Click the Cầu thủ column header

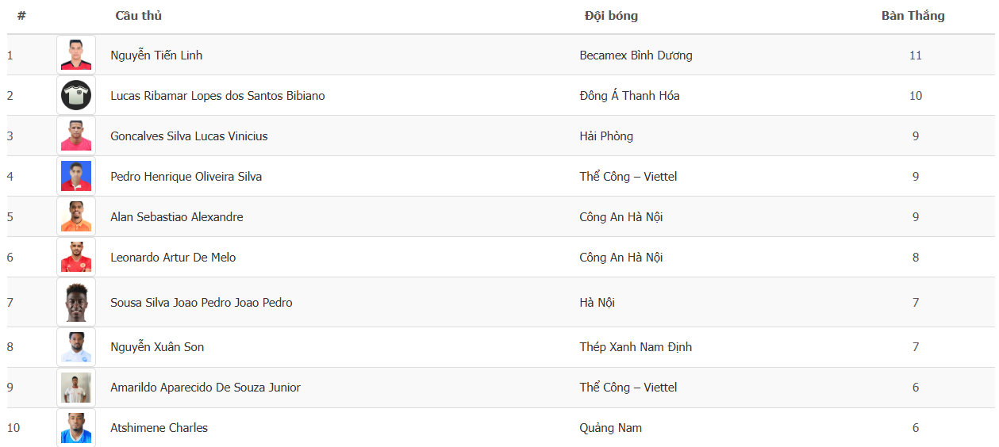point(139,16)
